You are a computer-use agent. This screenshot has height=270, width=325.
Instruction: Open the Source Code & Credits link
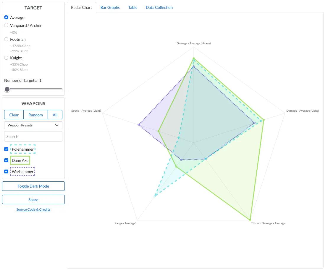click(x=33, y=209)
